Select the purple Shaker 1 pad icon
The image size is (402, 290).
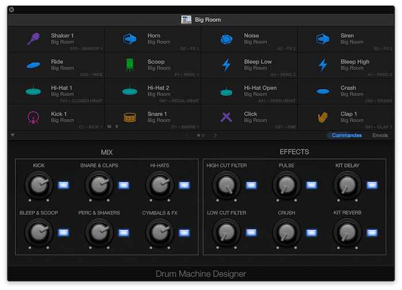pyautogui.click(x=33, y=39)
